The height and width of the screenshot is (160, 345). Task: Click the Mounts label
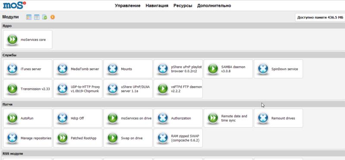[x=126, y=69]
